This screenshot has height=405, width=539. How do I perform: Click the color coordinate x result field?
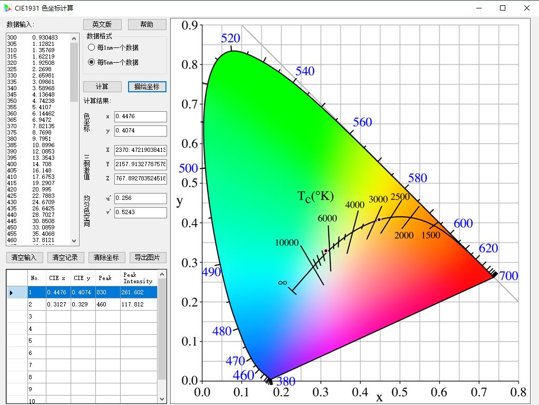pos(141,117)
